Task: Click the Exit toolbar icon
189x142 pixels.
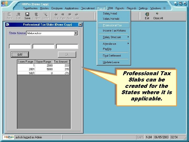Action: tap(147, 16)
